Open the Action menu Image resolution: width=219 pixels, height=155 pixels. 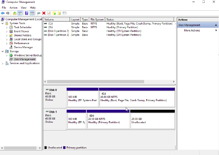pos(14,8)
